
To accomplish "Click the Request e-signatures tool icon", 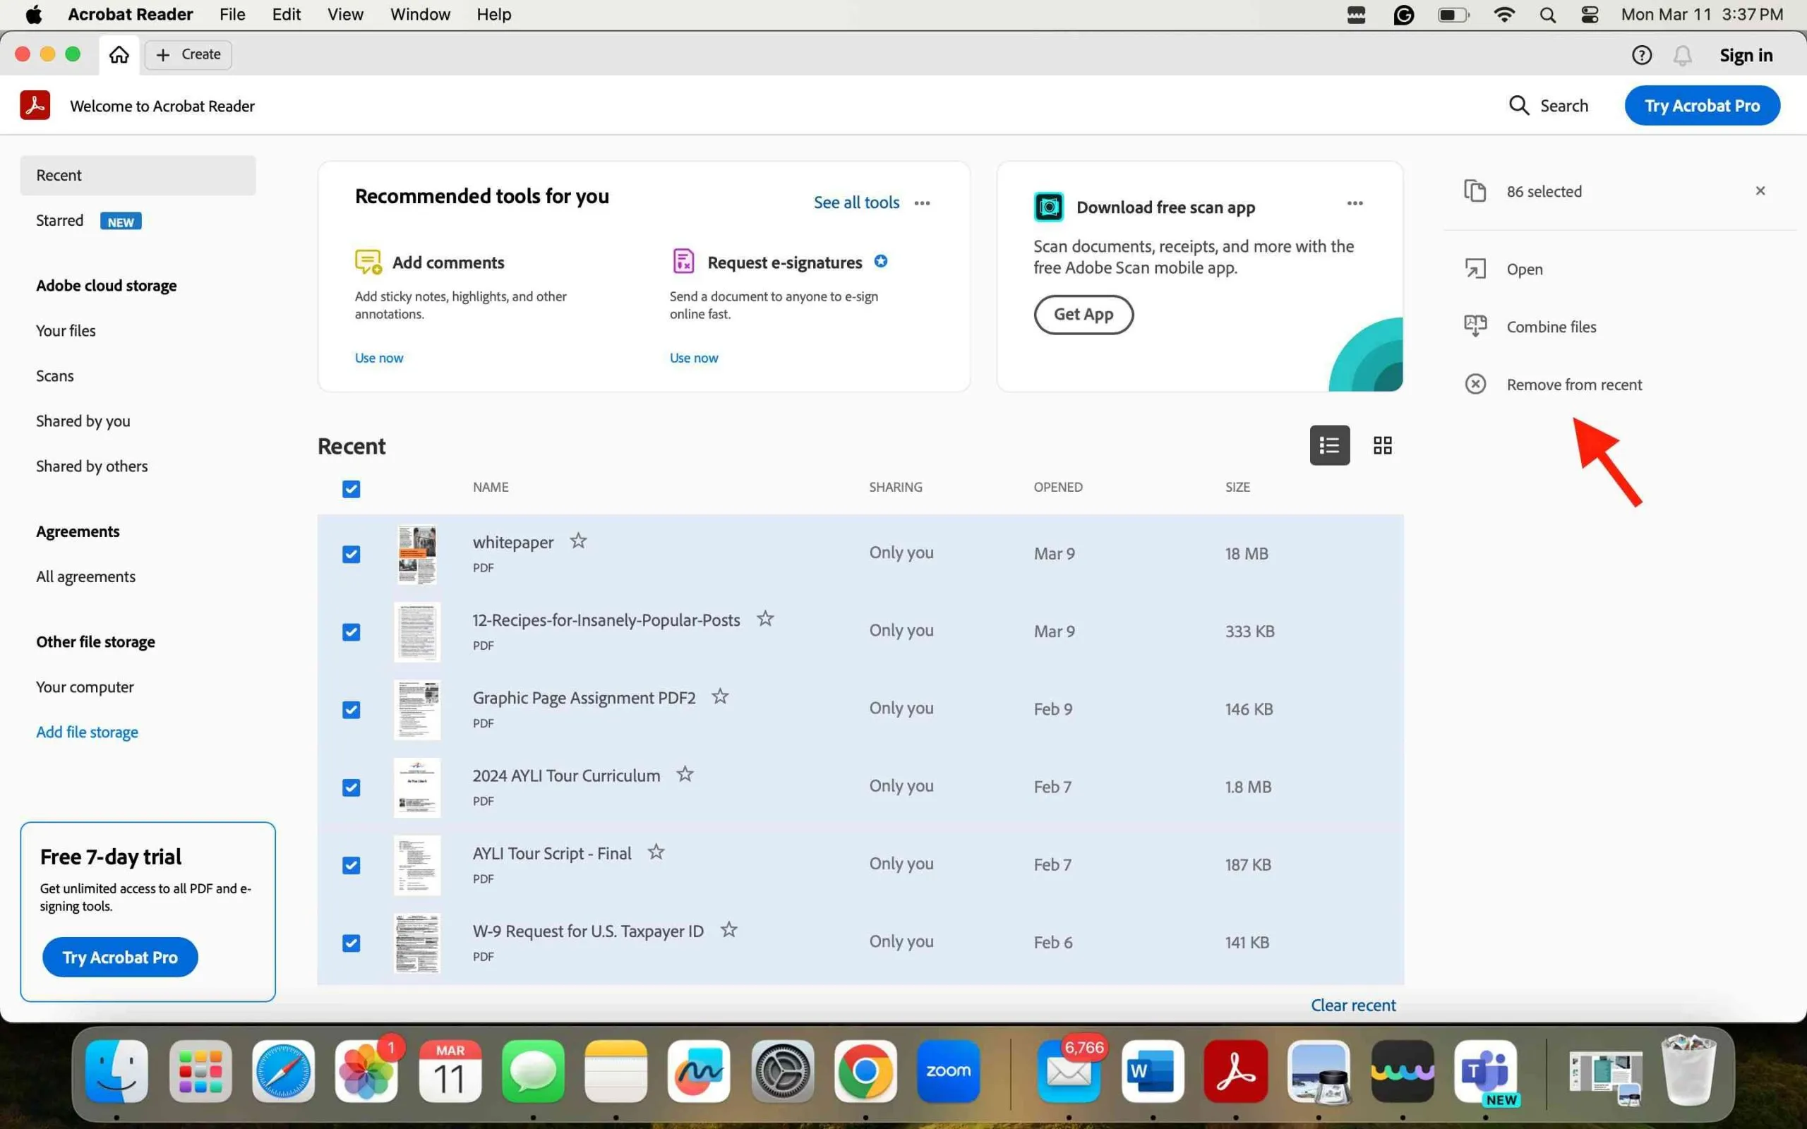I will click(x=682, y=262).
